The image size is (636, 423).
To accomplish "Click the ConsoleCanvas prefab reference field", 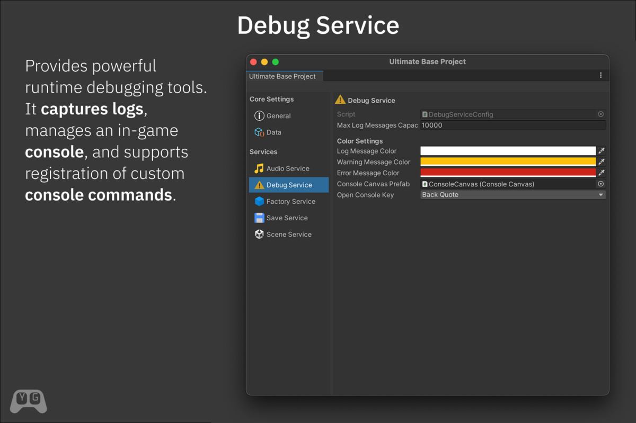I will tap(507, 184).
